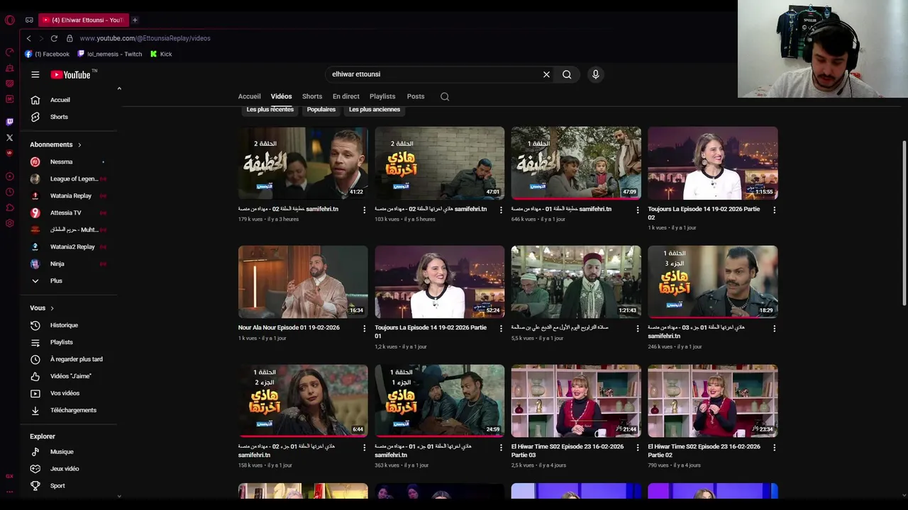The height and width of the screenshot is (510, 908).
Task: Search within channel magnifier icon
Action: tap(445, 96)
